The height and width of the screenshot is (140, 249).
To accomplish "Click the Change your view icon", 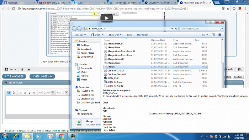I will pyautogui.click(x=203, y=35).
